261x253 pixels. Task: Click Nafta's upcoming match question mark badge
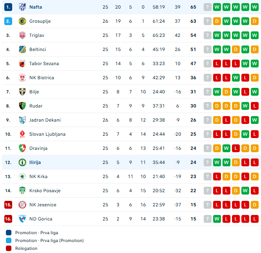[208, 7]
